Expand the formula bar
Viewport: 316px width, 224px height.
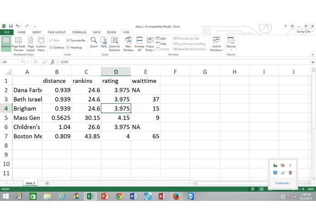pos(312,62)
